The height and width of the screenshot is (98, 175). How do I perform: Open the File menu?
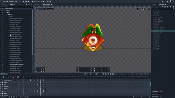(x=4, y=2)
